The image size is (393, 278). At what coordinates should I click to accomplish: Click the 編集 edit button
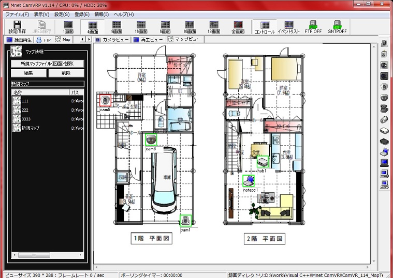[x=28, y=73]
